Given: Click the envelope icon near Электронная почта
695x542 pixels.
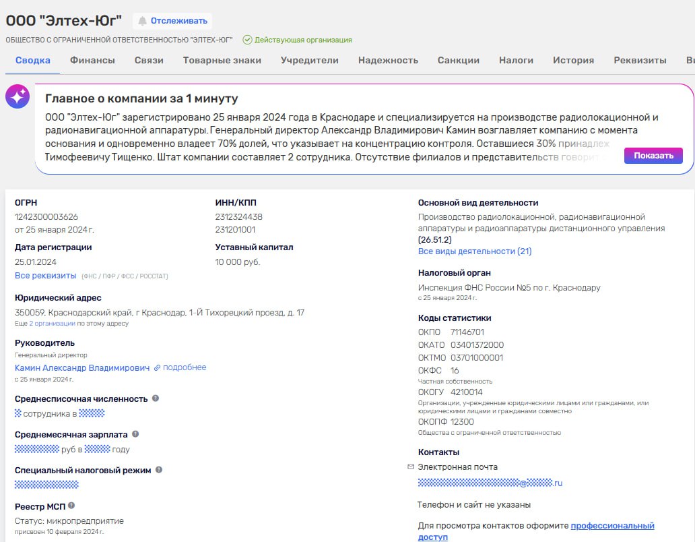Looking at the screenshot, I should 411,466.
